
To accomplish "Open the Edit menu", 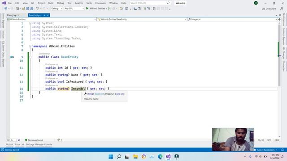I will [x=17, y=3].
